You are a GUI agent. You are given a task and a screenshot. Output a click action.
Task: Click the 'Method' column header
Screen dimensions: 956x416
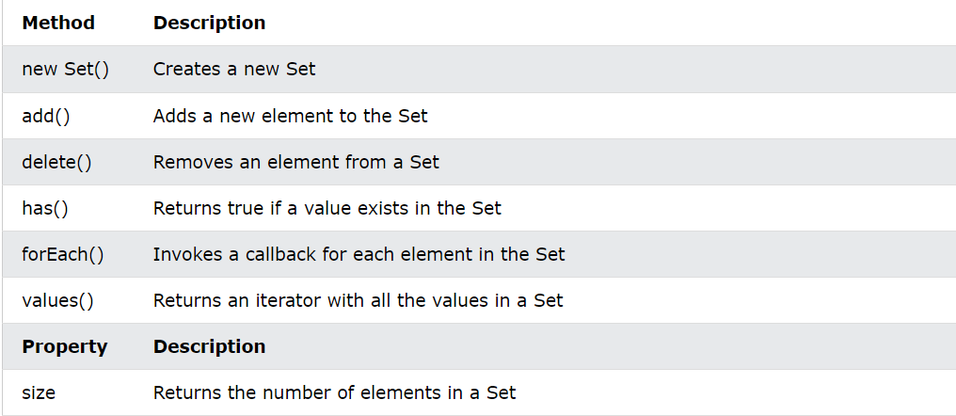[58, 23]
